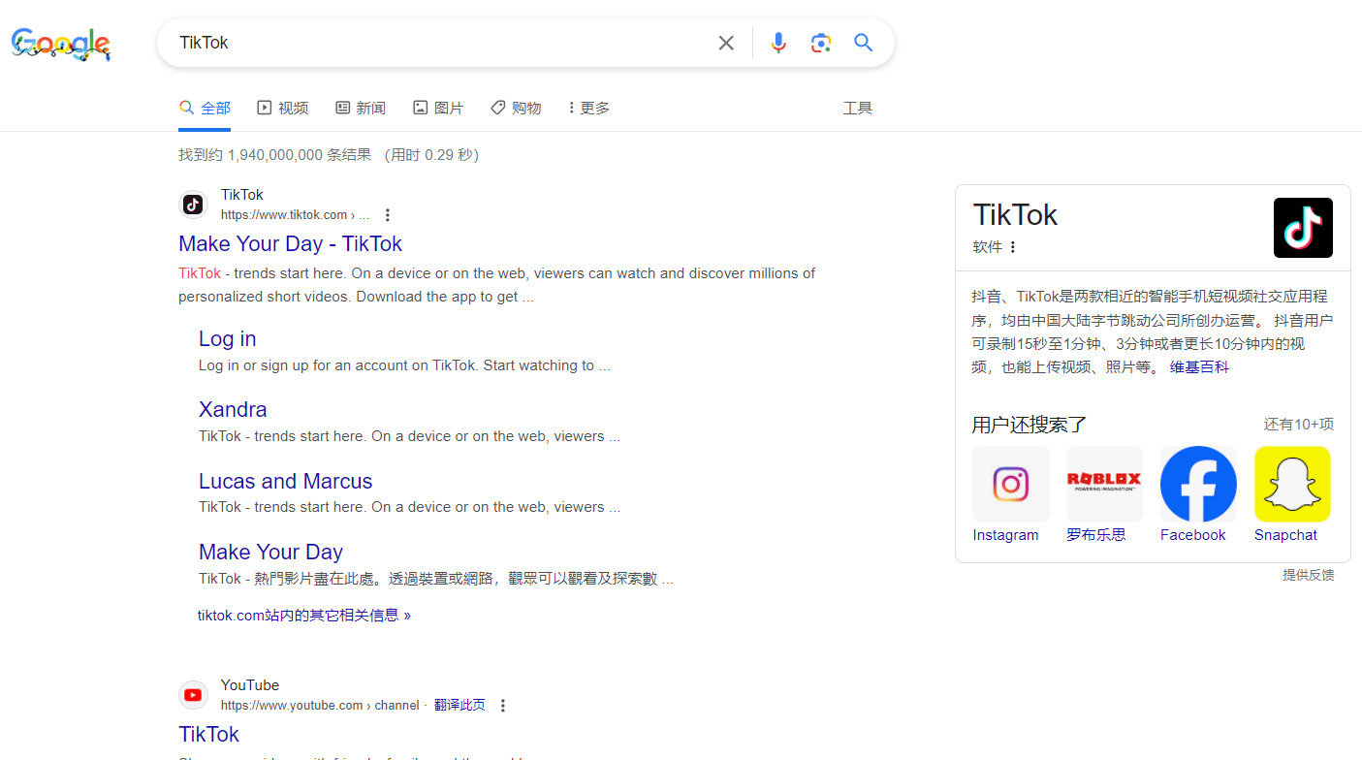Select the 全部 tab
Screen dimensions: 1362x760
(205, 108)
